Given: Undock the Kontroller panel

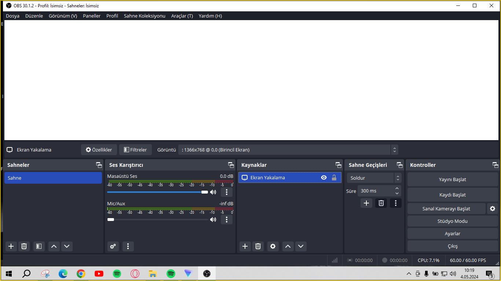Looking at the screenshot, I should [495, 165].
